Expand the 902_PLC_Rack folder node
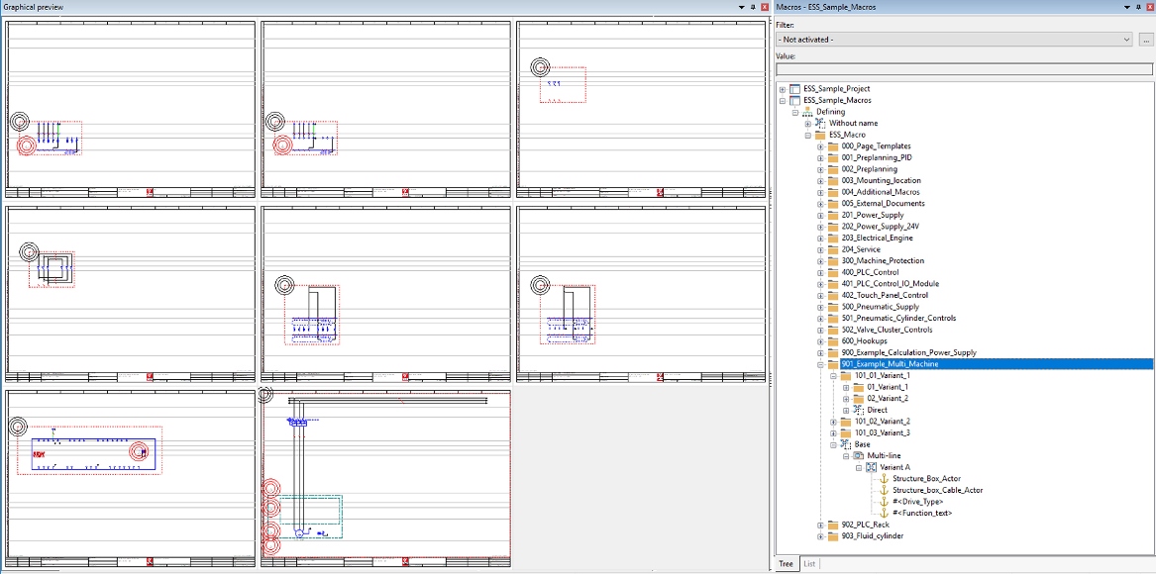This screenshot has height=574, width=1156. (820, 525)
